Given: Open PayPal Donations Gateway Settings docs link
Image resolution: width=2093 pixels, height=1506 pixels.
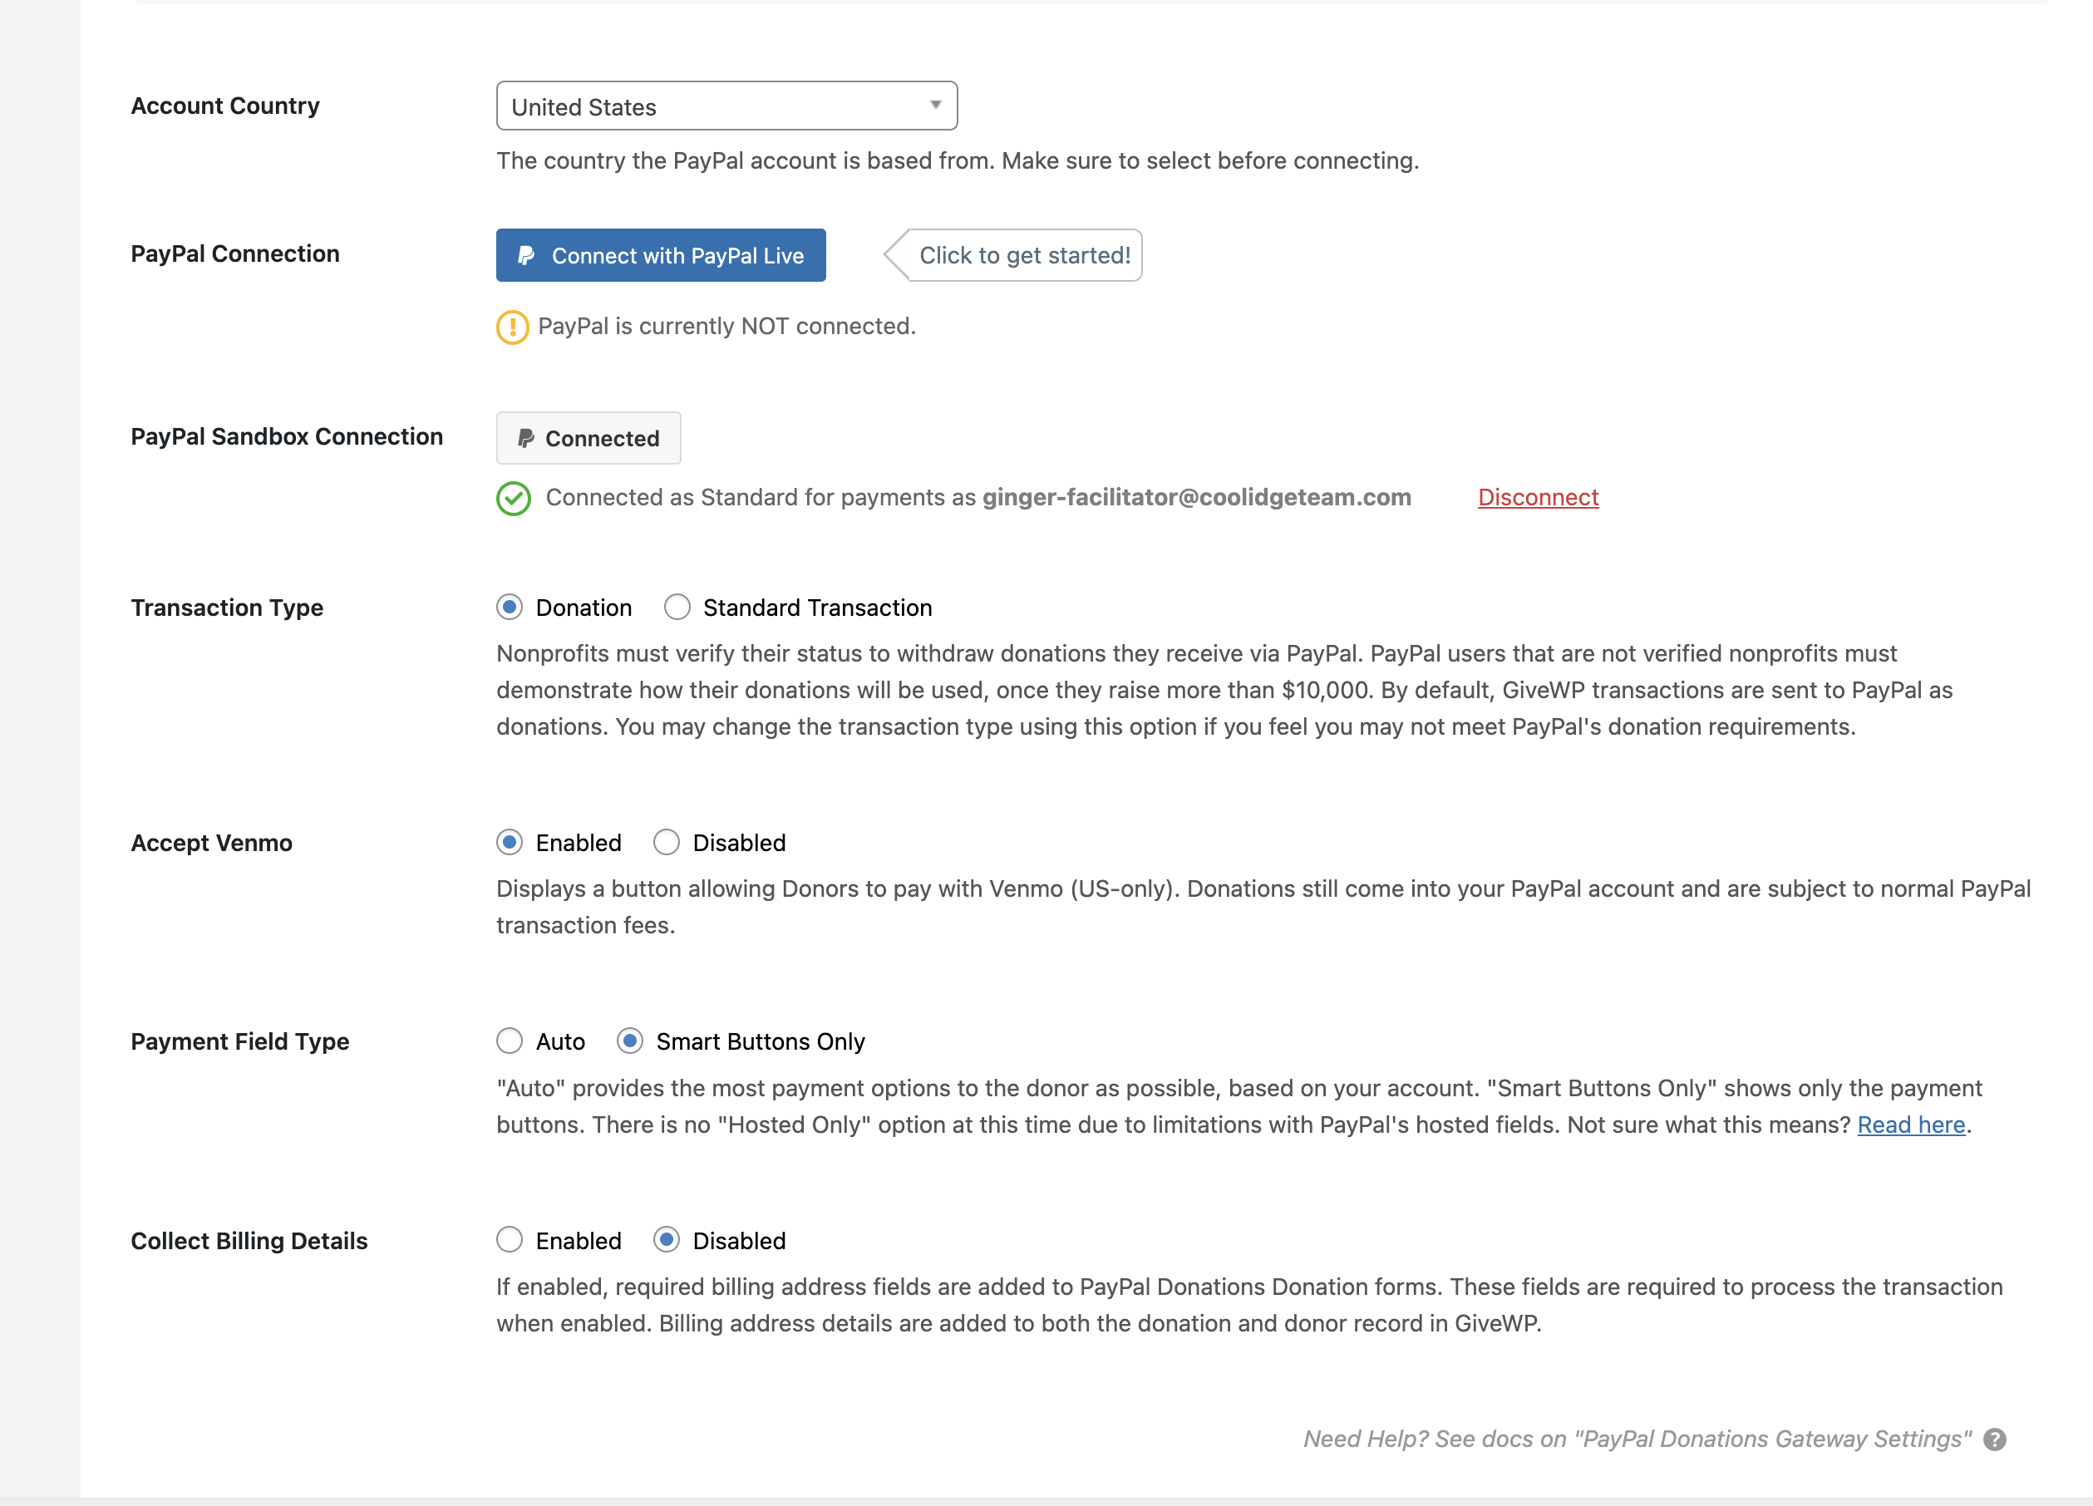Looking at the screenshot, I should pyautogui.click(x=1637, y=1440).
